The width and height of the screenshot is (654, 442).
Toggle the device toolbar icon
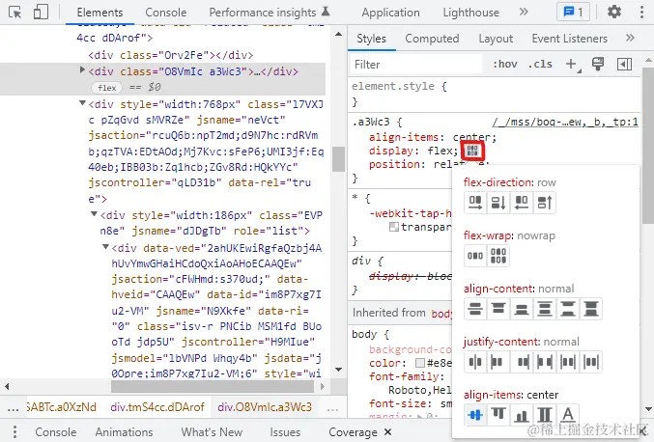(41, 13)
